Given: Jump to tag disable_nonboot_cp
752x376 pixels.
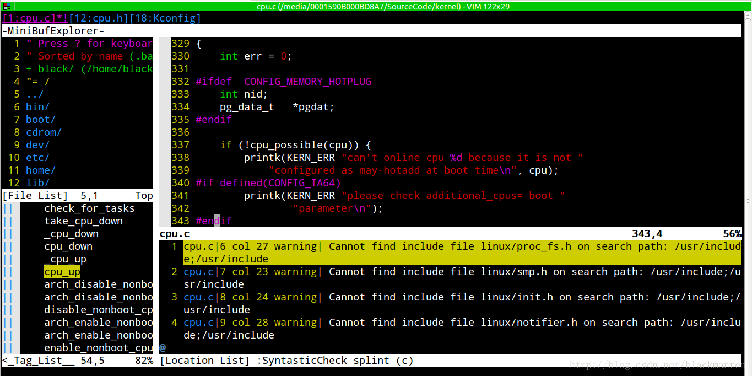Looking at the screenshot, I should tap(99, 310).
